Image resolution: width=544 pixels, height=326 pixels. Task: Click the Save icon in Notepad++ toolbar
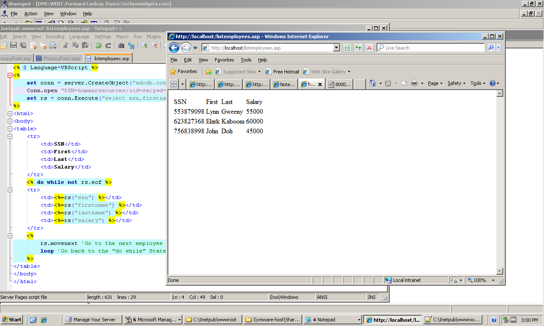(14, 46)
